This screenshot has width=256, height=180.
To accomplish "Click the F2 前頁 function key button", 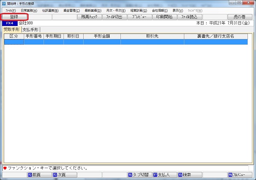I will [x=39, y=175].
